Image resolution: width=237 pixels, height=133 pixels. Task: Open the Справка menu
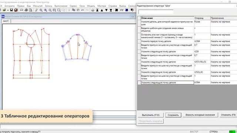(113, 6)
